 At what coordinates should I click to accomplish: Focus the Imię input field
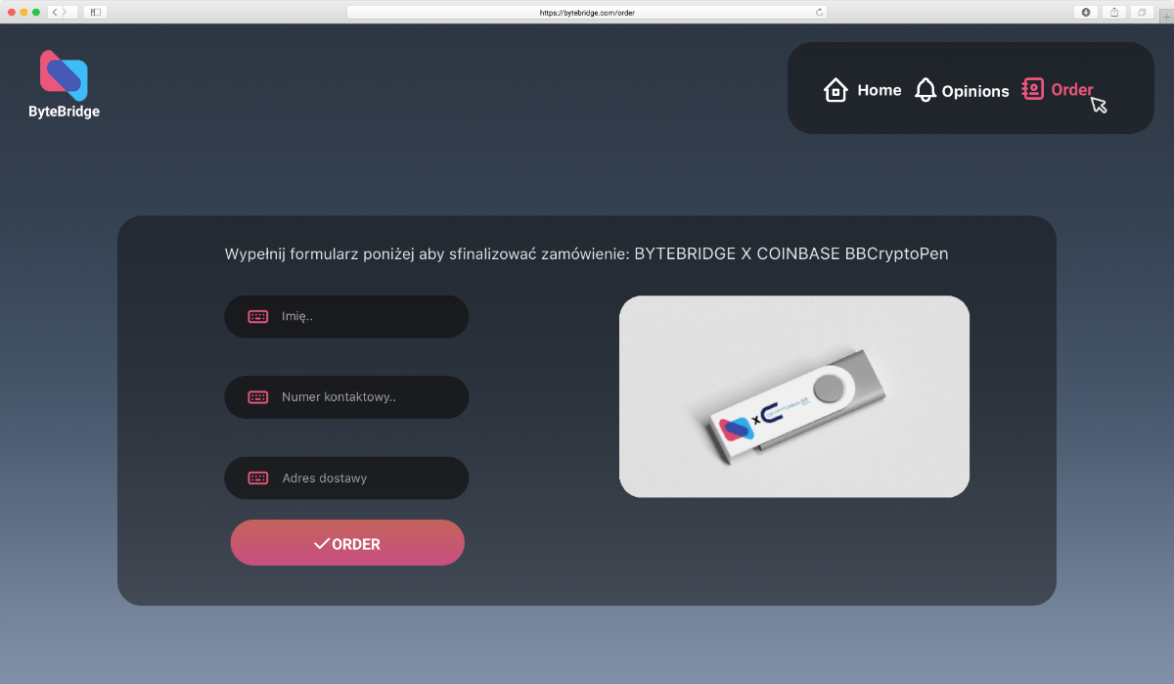pos(346,317)
